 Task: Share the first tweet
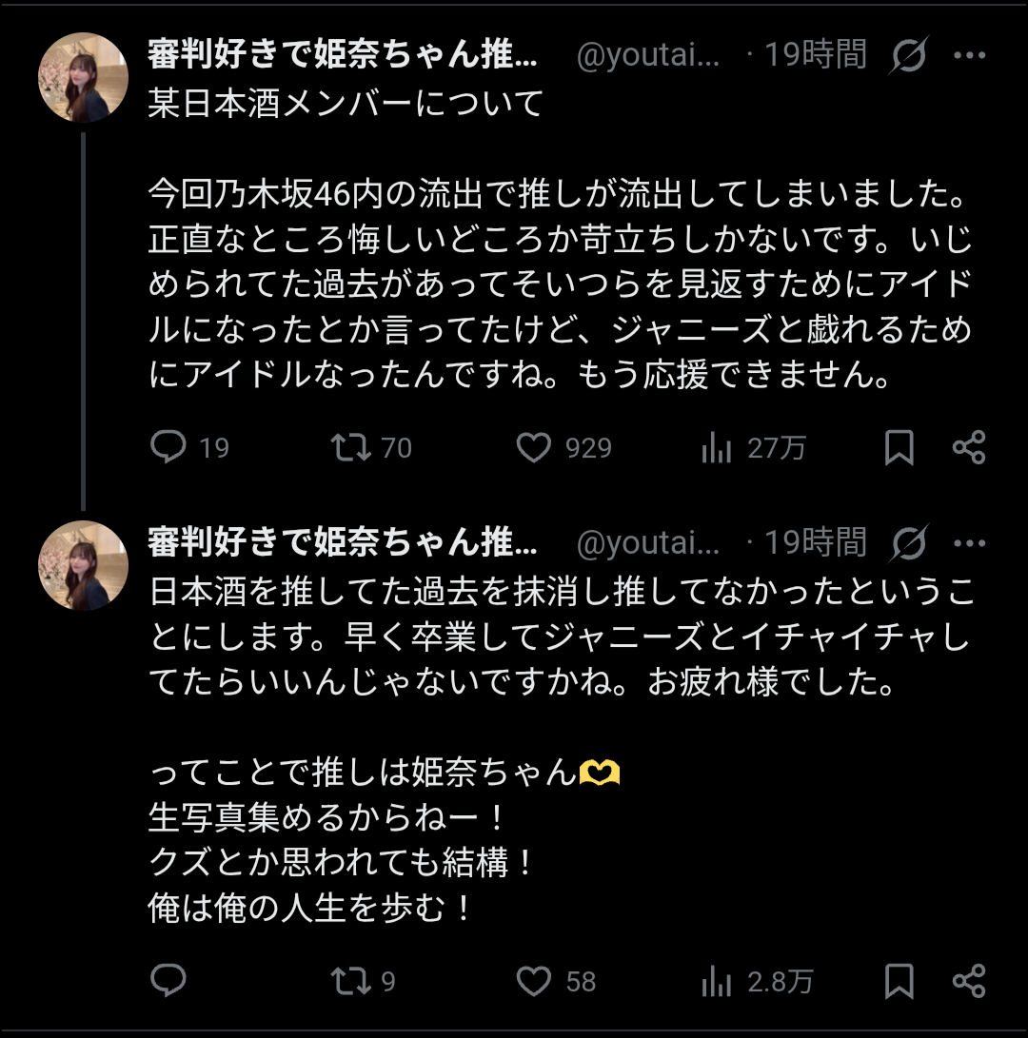click(969, 447)
